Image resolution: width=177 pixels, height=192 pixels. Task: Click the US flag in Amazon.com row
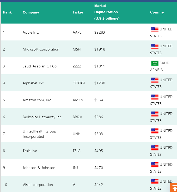tap(155, 97)
